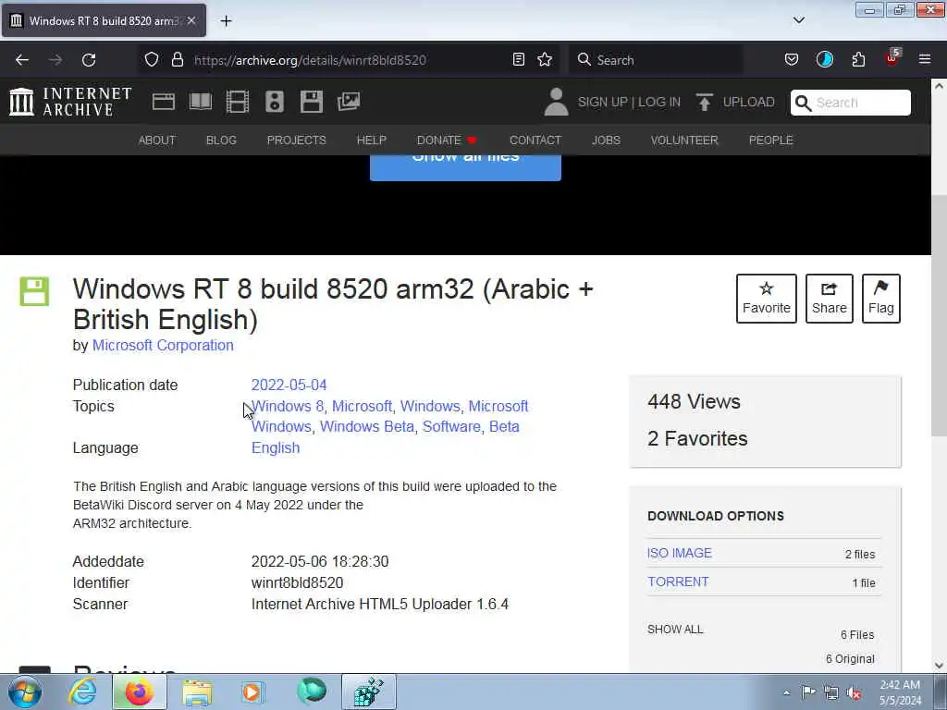Toggle reader view icon in address bar
Viewport: 947px width, 710px height.
click(518, 59)
